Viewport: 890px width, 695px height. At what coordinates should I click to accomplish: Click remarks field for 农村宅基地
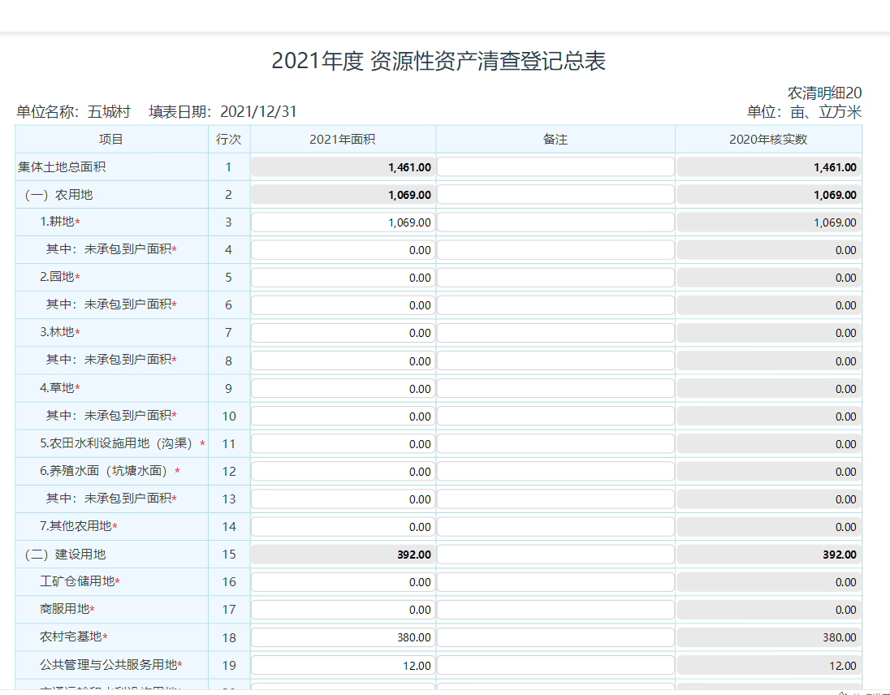555,637
